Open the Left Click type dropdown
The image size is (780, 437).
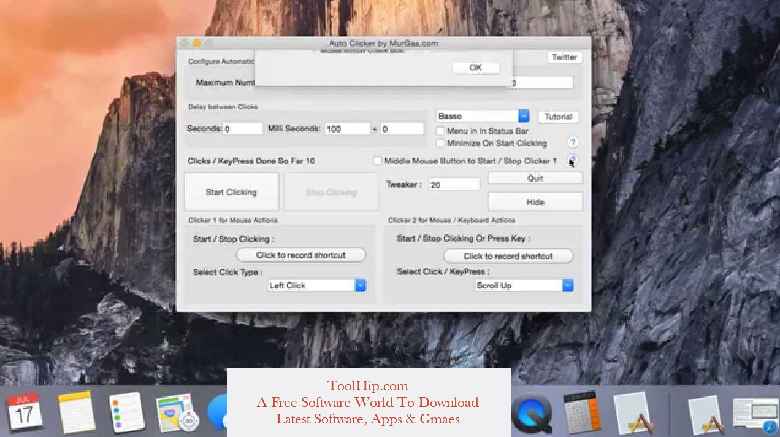coord(317,285)
